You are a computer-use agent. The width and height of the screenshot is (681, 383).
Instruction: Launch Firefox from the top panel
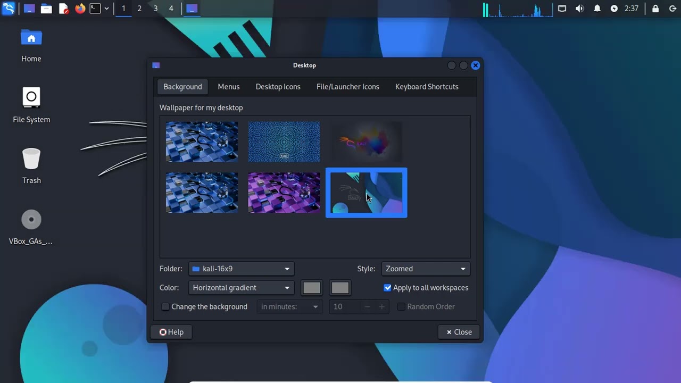(80, 9)
